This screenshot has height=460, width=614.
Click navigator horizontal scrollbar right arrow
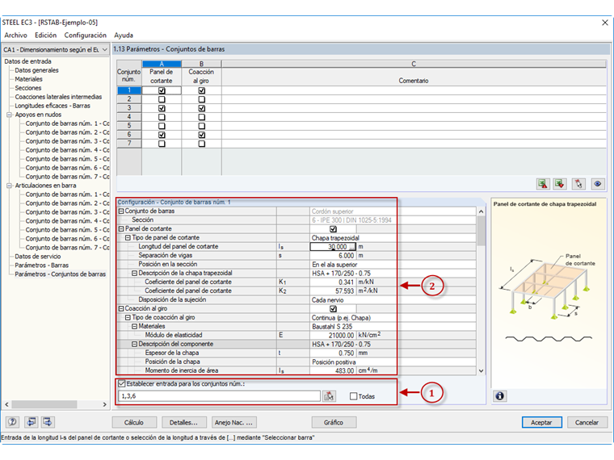pos(104,404)
